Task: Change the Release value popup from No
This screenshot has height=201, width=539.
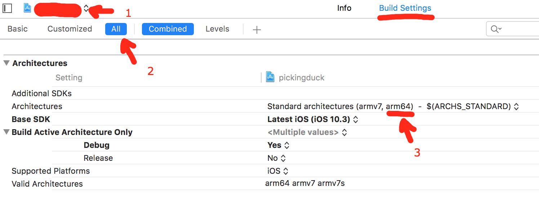Action: [x=283, y=158]
